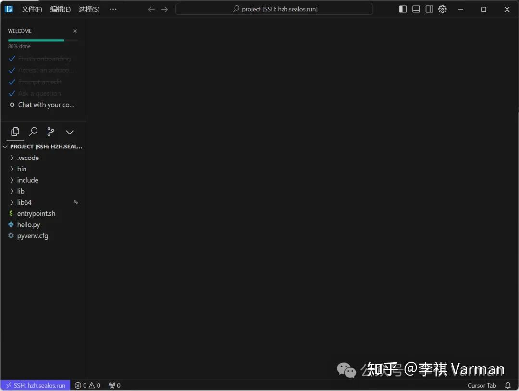The image size is (519, 391).
Task: Toggle the secondary sidebar visibility
Action: click(x=429, y=9)
